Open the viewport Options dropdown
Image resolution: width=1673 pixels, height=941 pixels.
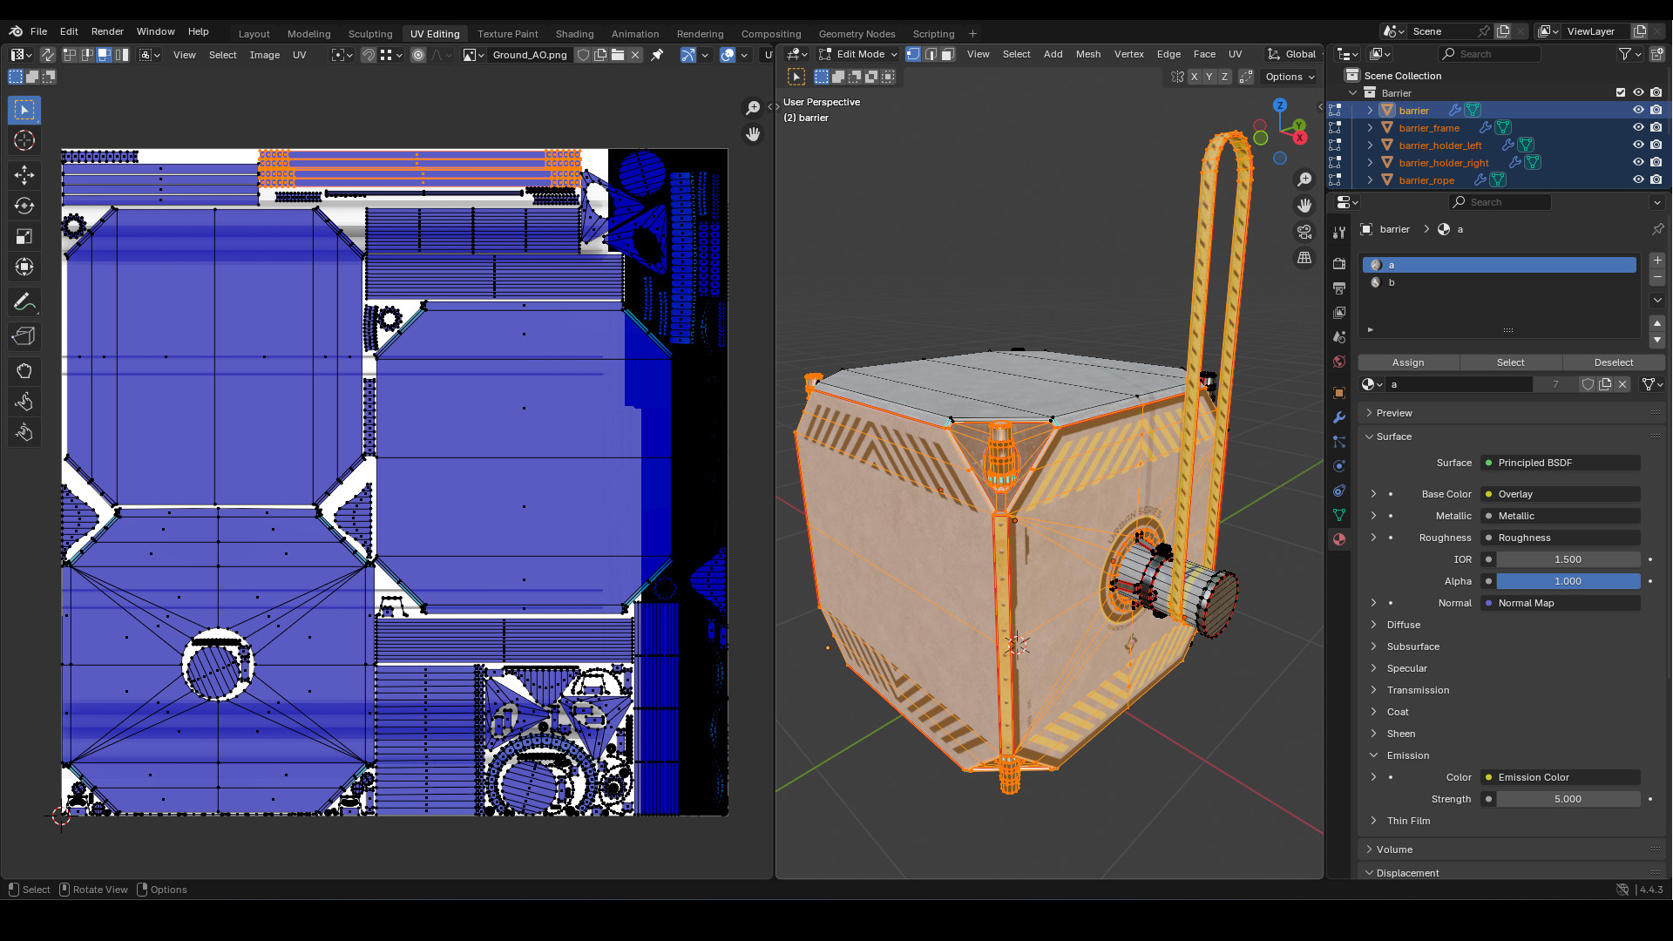tap(1290, 77)
